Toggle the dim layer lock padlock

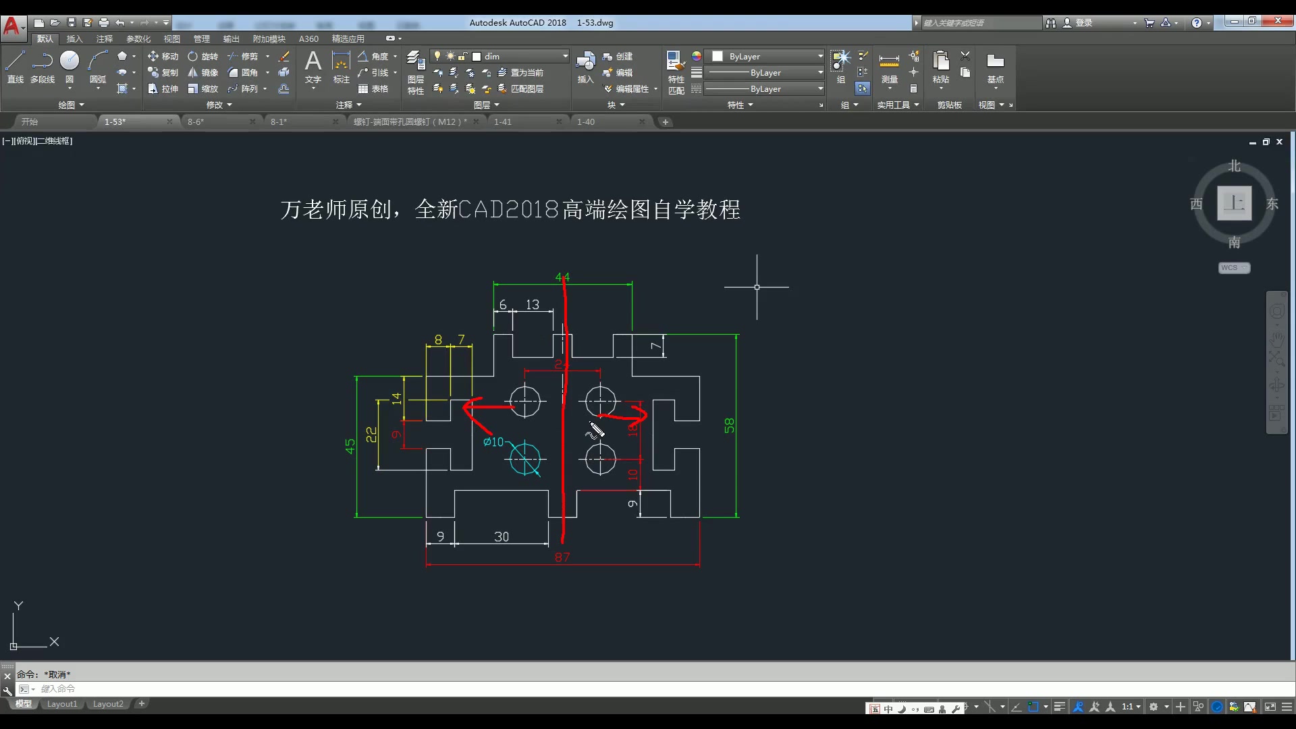tap(463, 57)
